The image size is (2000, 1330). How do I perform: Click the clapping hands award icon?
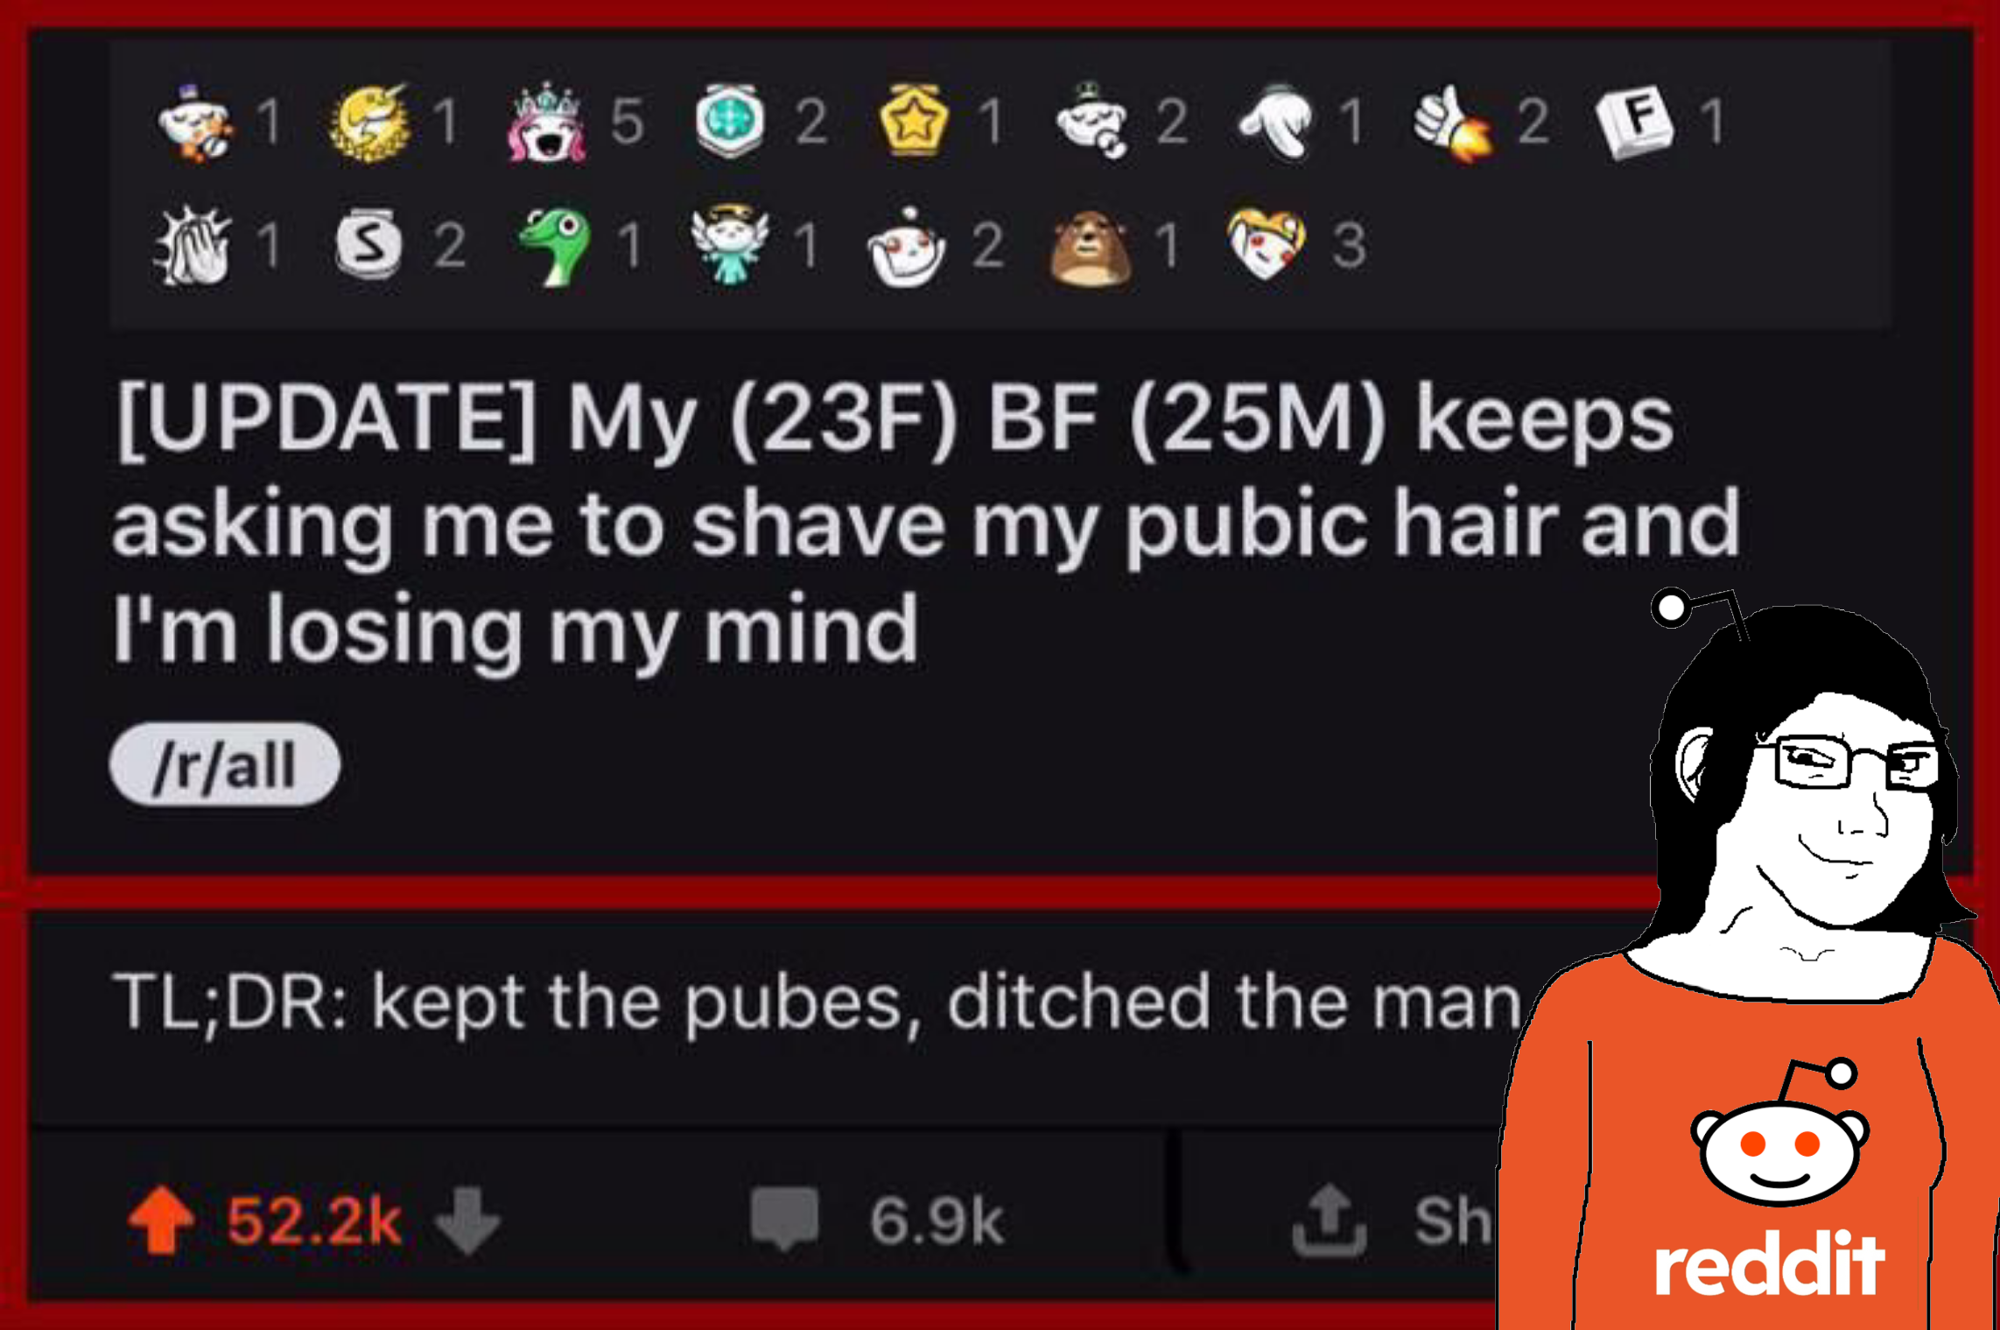[193, 246]
